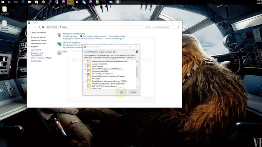Open File Explorer from taskbar

pyautogui.click(x=29, y=2)
